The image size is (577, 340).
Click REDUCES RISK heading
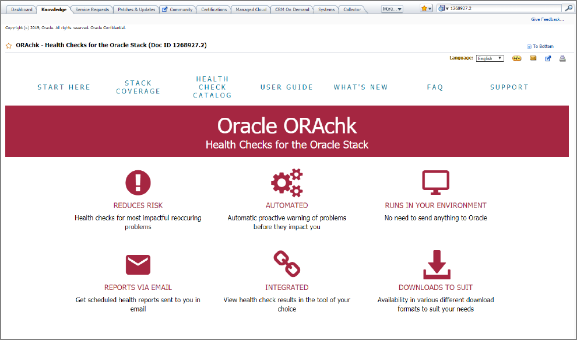(138, 205)
